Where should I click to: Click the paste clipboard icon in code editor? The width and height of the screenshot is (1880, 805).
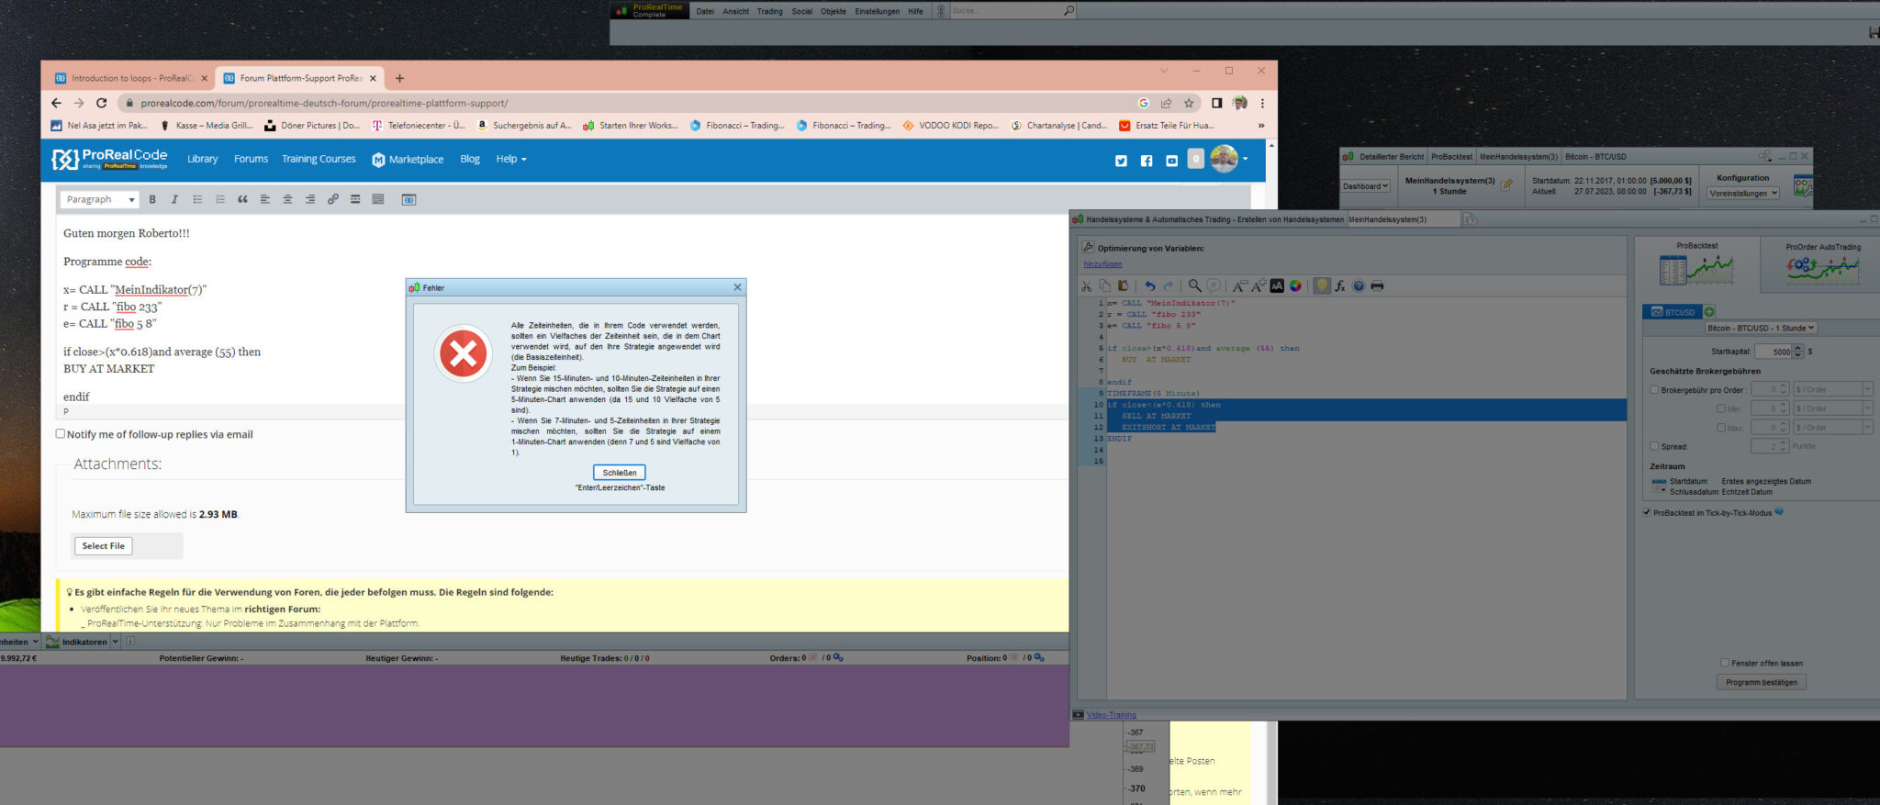pos(1123,286)
